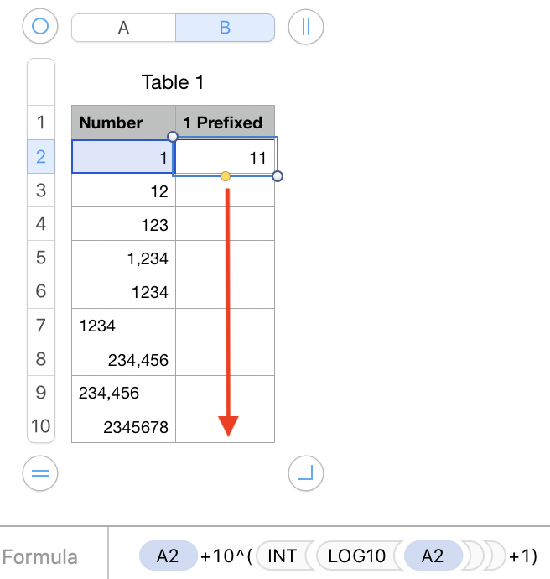Viewport: 550px width, 579px height.
Task: Select row 2 header
Action: pyautogui.click(x=40, y=156)
